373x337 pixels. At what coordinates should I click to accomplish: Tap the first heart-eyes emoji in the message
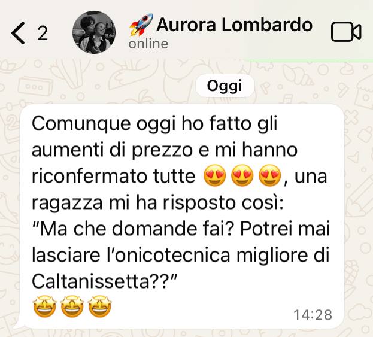[x=214, y=175]
